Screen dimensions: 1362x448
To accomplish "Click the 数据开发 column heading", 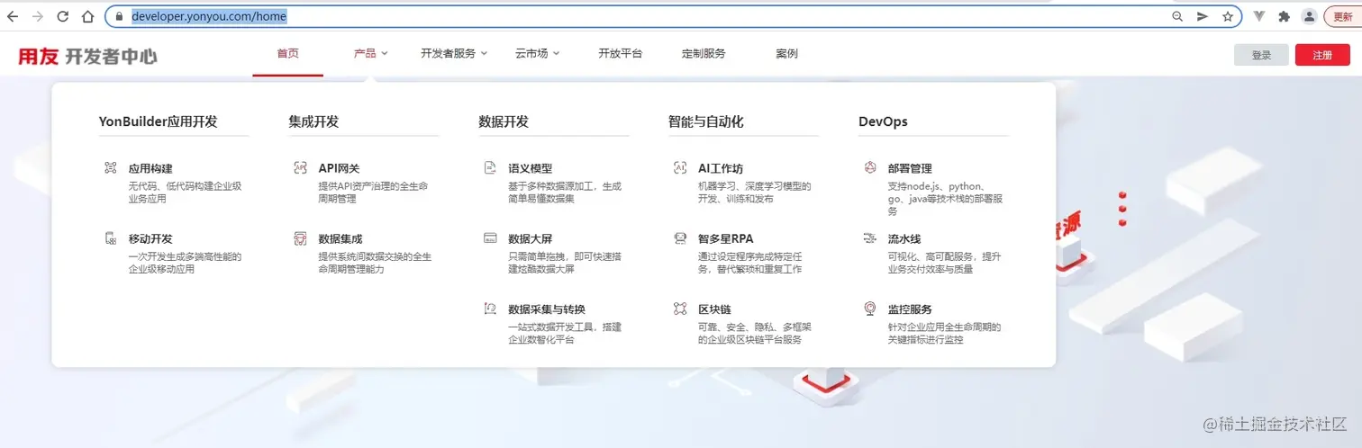I will pos(504,121).
